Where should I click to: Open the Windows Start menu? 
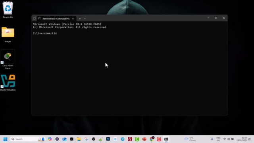5,139
